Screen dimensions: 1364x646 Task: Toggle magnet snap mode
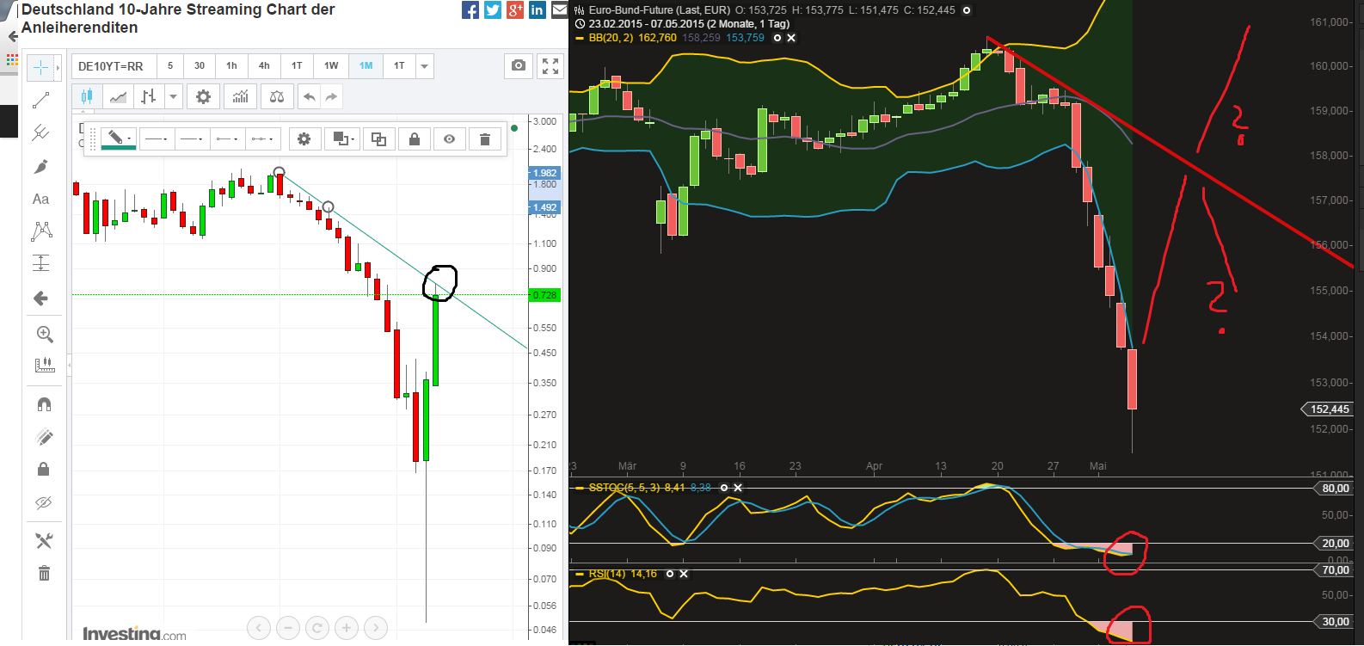[44, 403]
